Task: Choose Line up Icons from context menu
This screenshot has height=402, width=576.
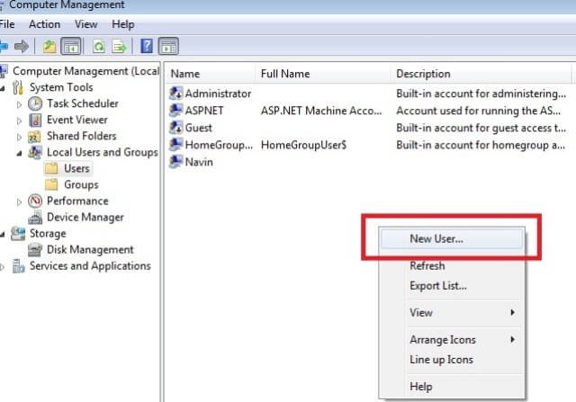Action: tap(452, 360)
